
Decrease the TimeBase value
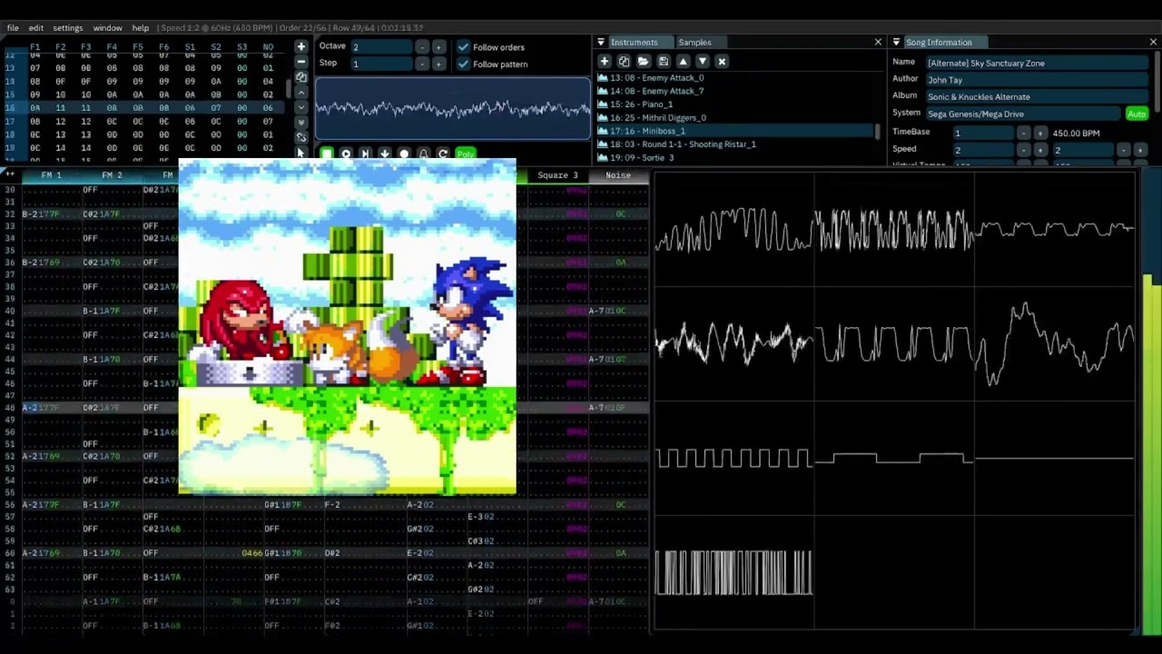click(1023, 133)
